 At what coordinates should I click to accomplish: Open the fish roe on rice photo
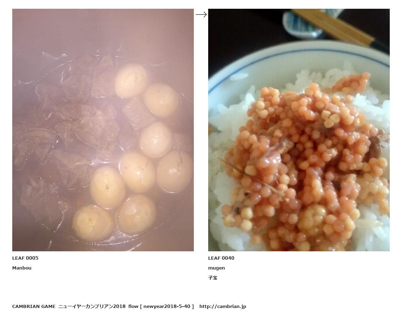click(x=299, y=130)
